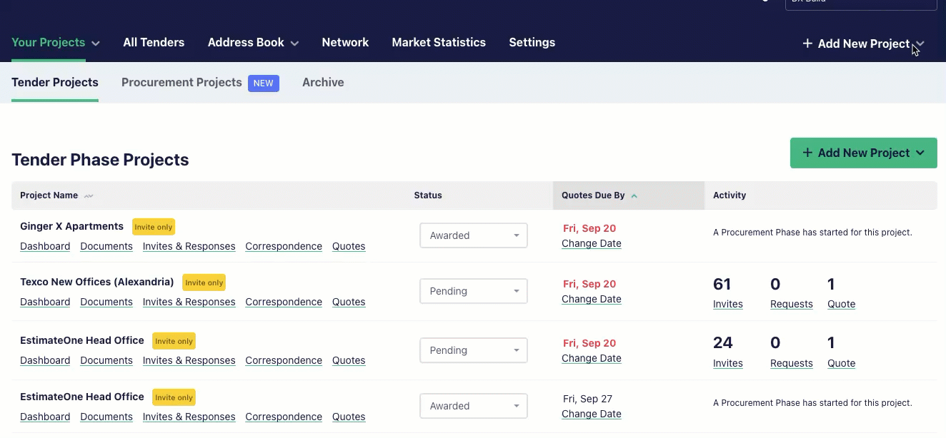
Task: Open the Dashboard for the Sep 27 EstimateOne project
Action: click(45, 417)
